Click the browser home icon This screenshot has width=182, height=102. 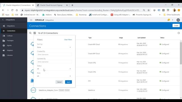coord(17,10)
